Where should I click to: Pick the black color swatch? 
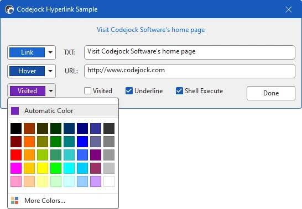click(x=16, y=128)
